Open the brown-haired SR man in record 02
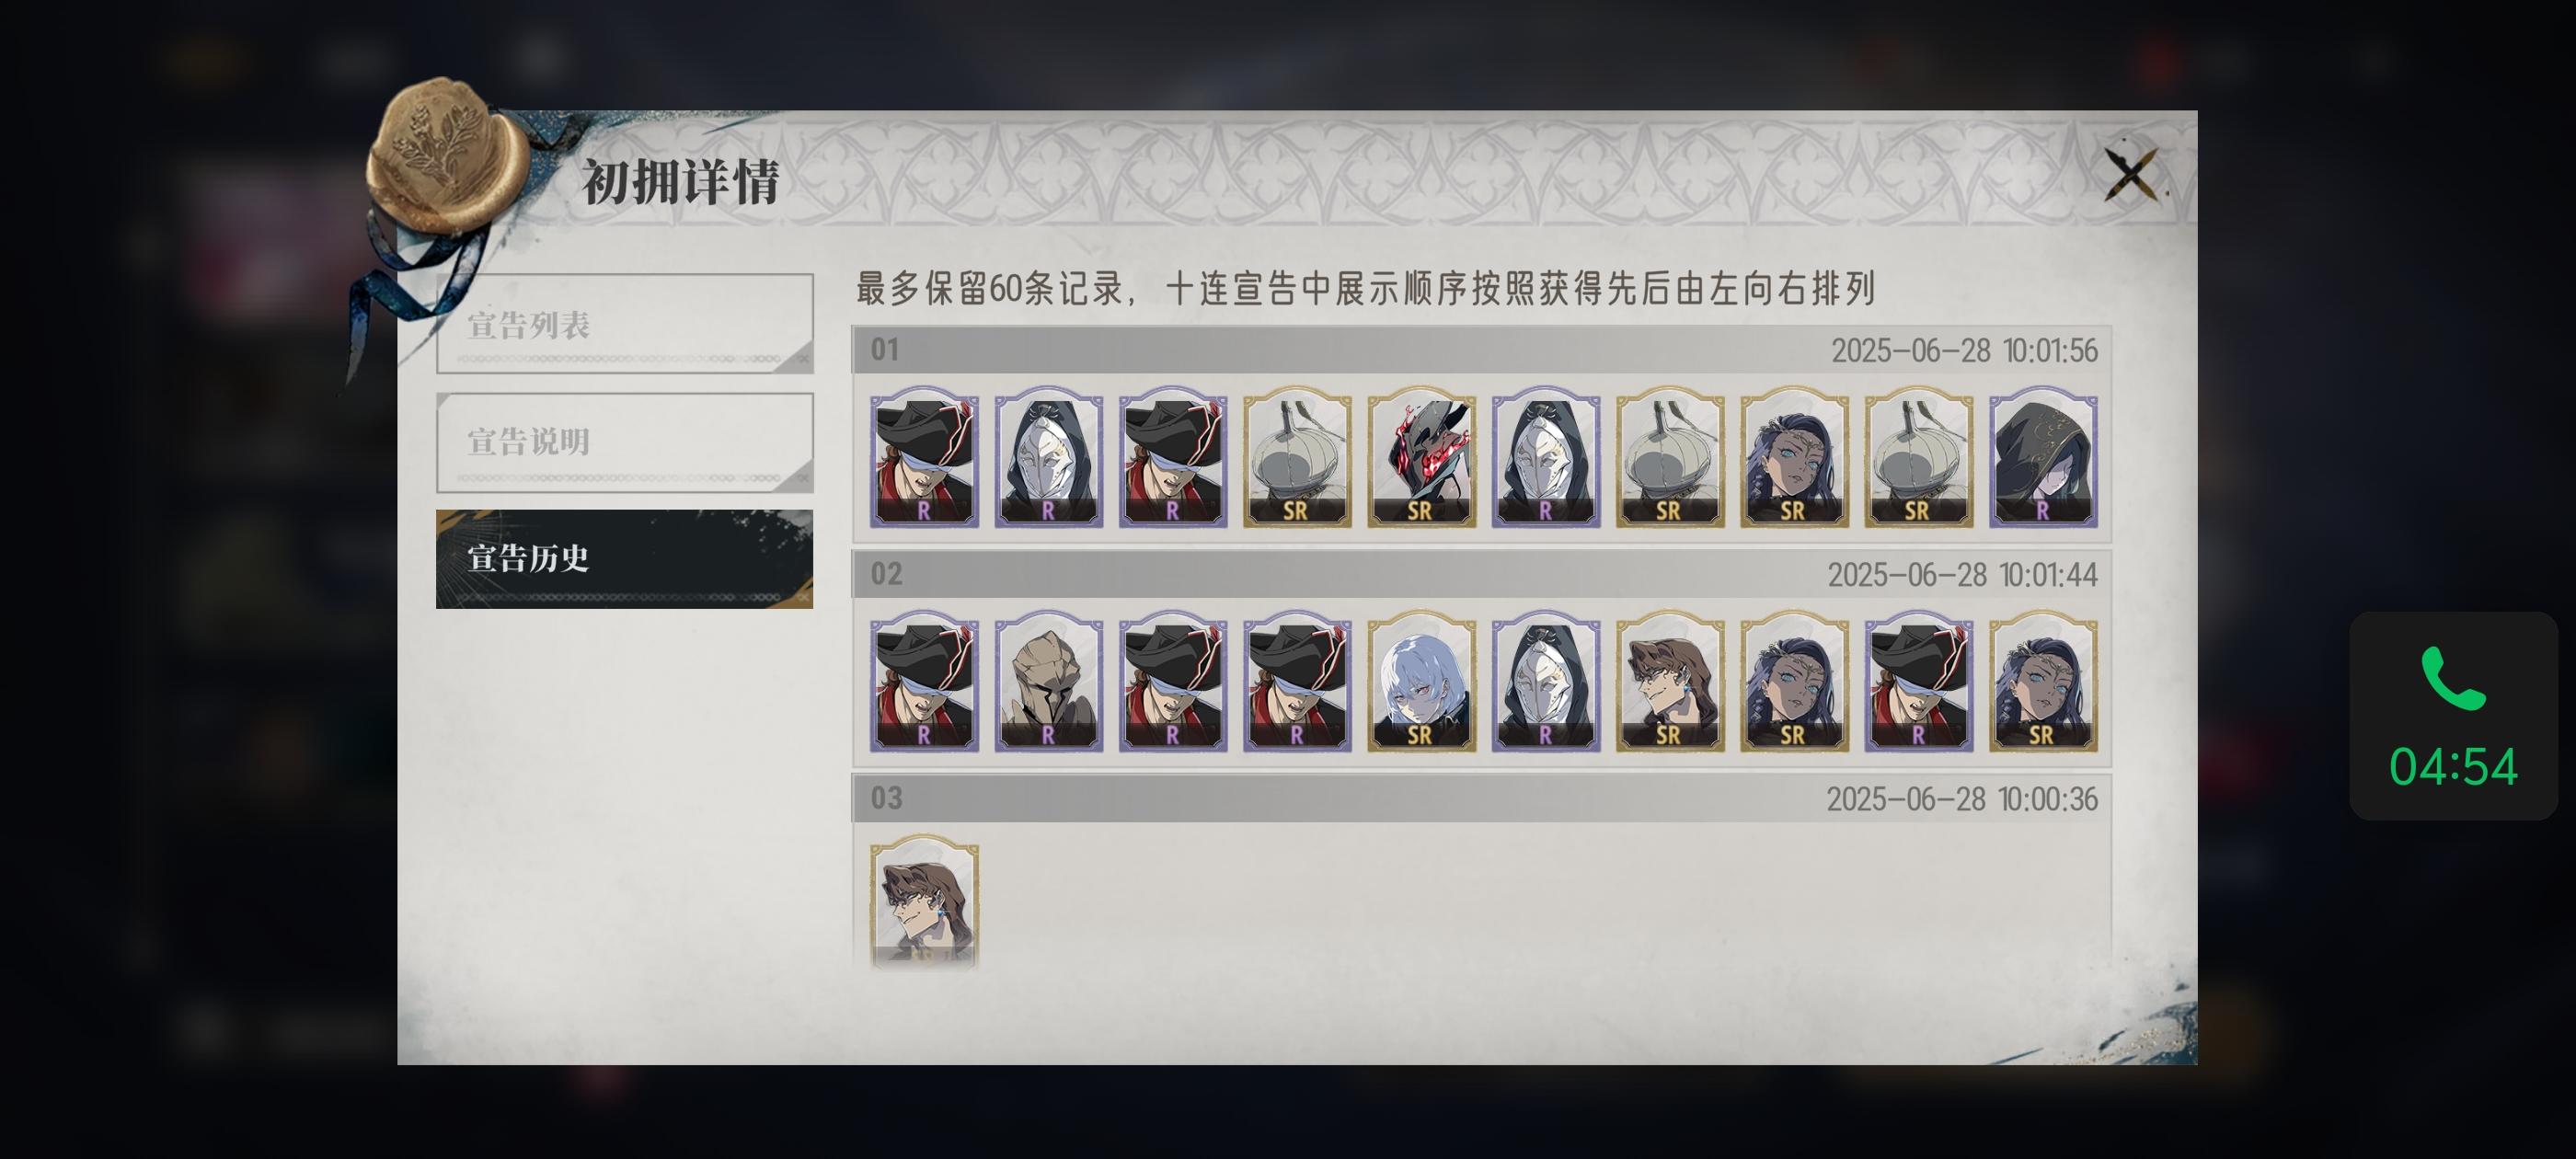Image resolution: width=2576 pixels, height=1159 pixels. 1670,681
